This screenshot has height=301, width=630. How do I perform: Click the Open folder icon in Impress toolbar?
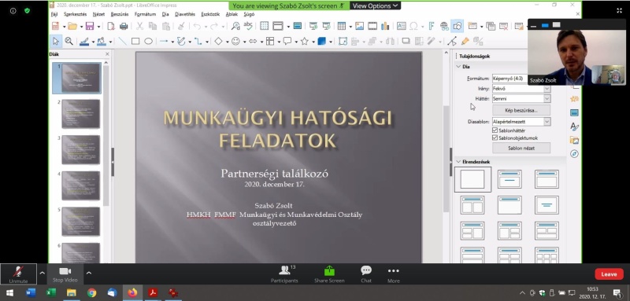[72, 26]
